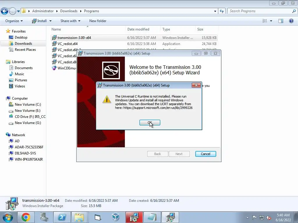Select Desktop in Favorites
The width and height of the screenshot is (298, 223).
21,37
